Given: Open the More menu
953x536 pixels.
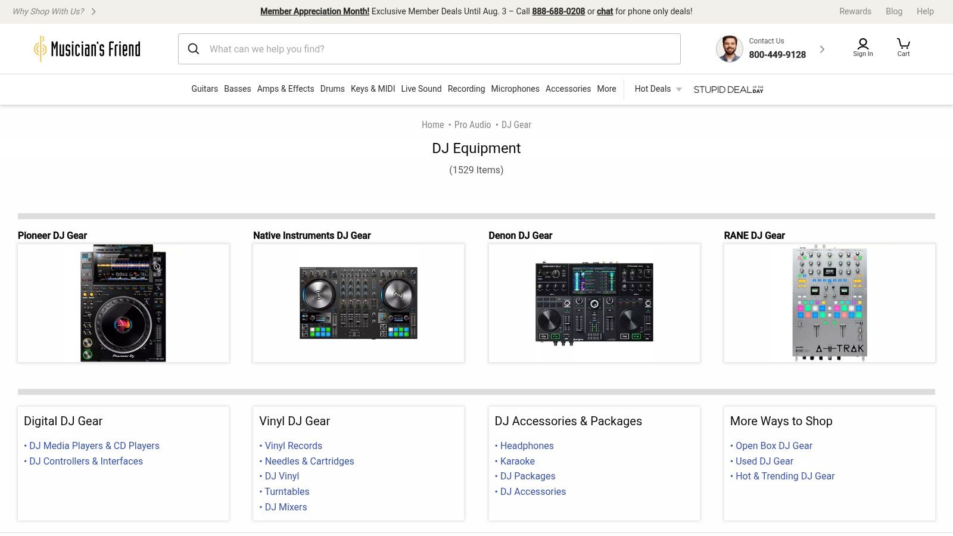Looking at the screenshot, I should 606,89.
